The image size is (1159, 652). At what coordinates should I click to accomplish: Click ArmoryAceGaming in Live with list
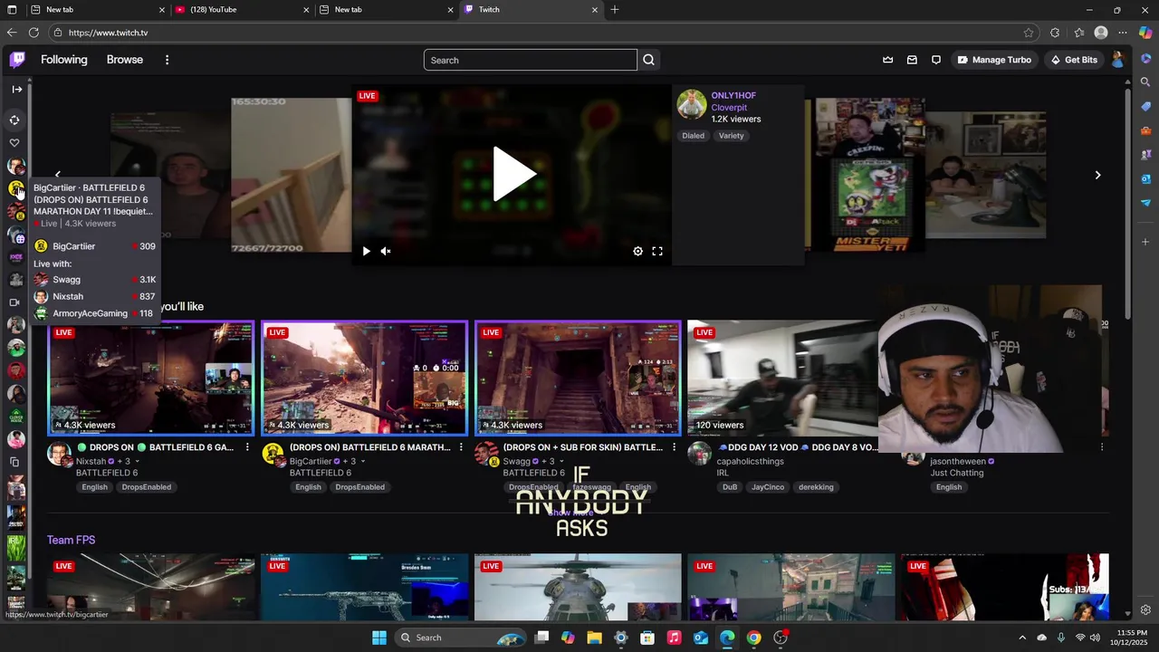tap(94, 313)
